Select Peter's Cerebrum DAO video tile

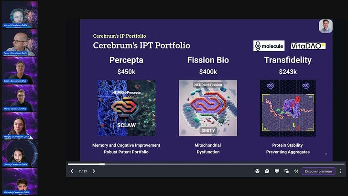pyautogui.click(x=20, y=42)
